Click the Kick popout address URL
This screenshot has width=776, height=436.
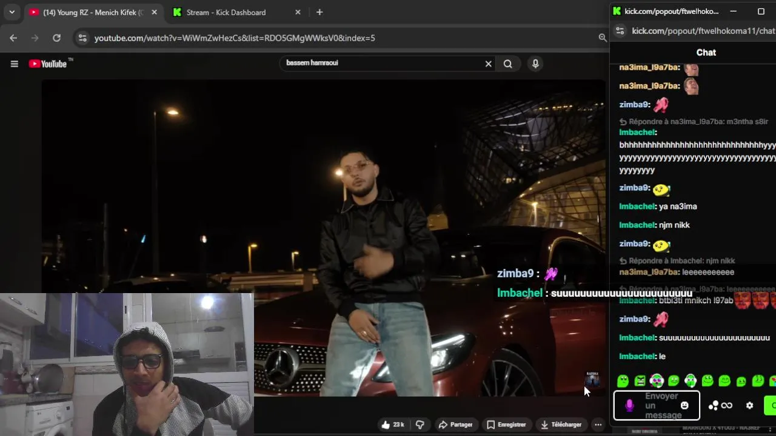coord(703,31)
